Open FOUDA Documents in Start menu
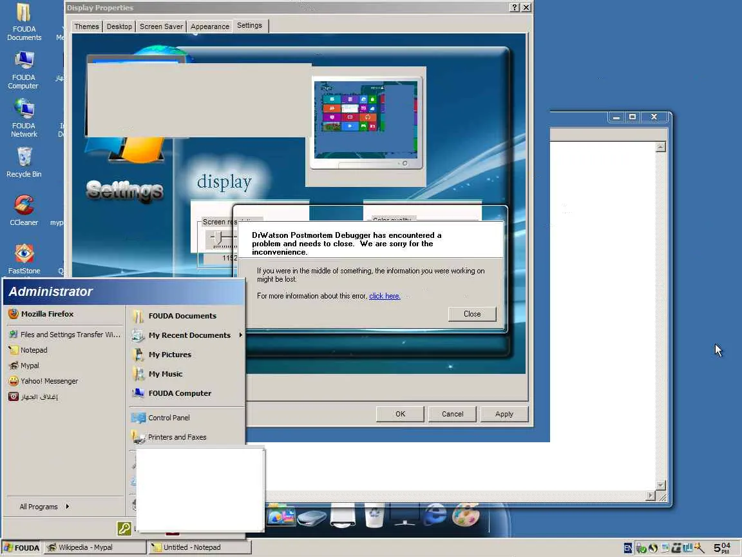This screenshot has width=742, height=557. 174,316
